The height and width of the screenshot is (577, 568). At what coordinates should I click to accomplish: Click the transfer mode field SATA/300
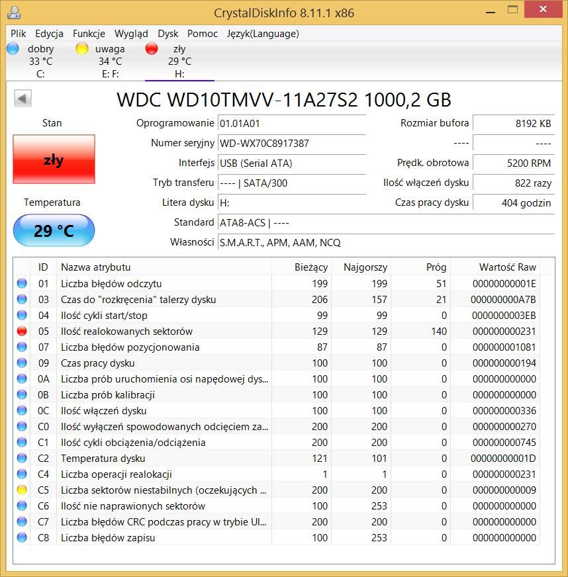(291, 183)
